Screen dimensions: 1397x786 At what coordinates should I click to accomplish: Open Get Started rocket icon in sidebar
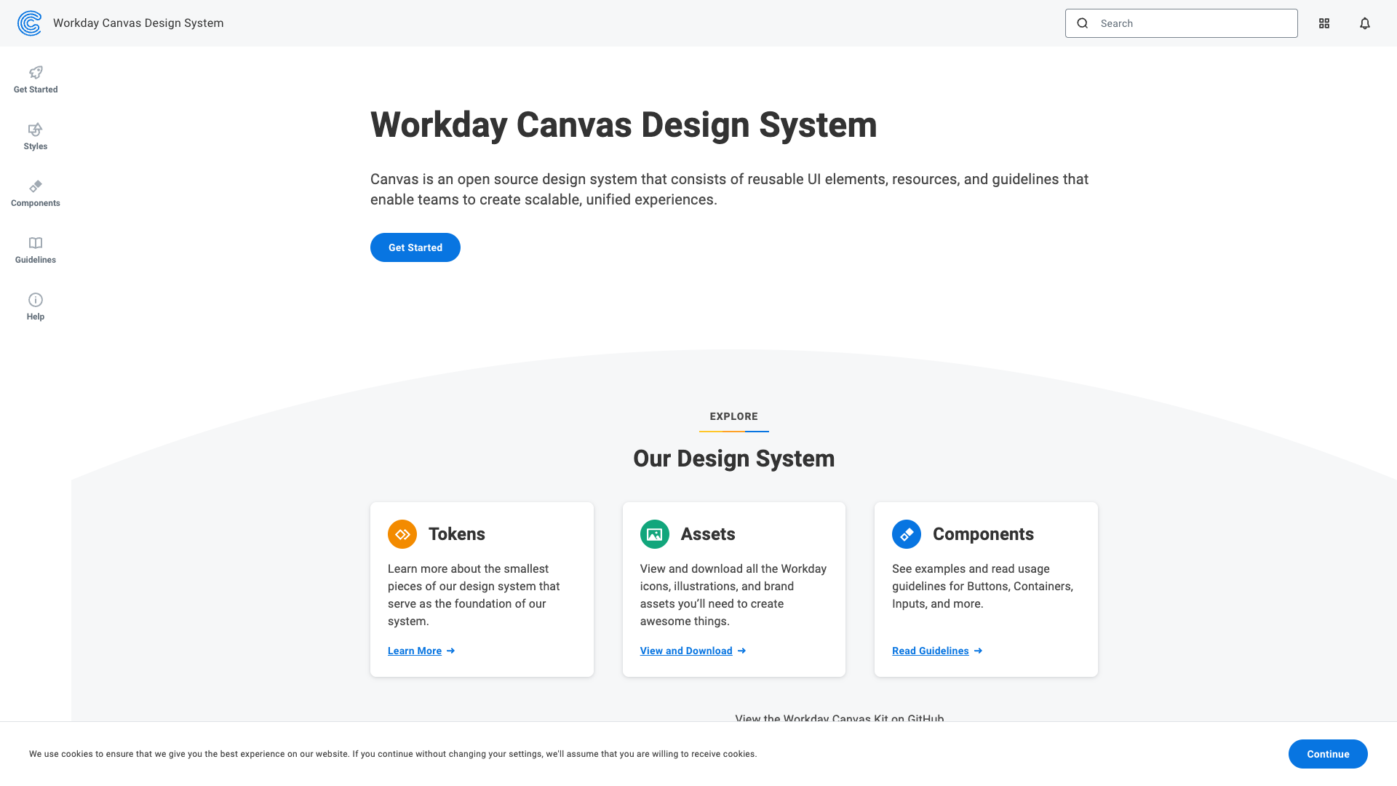click(x=36, y=72)
